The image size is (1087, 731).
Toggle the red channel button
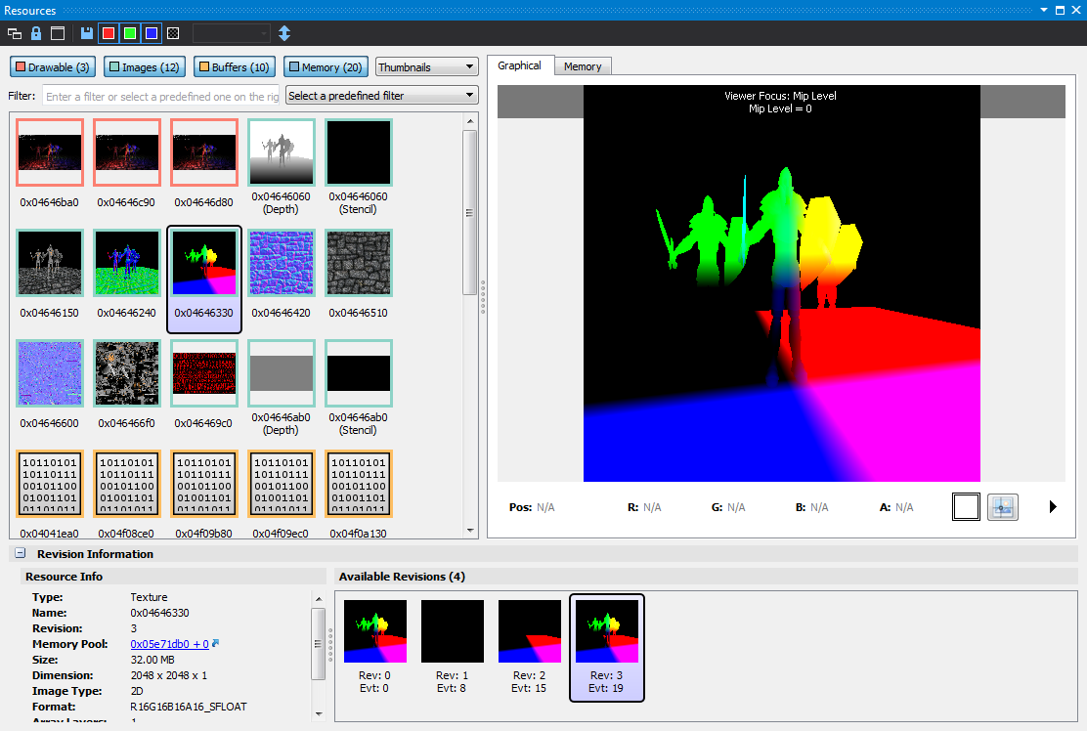pyautogui.click(x=109, y=33)
